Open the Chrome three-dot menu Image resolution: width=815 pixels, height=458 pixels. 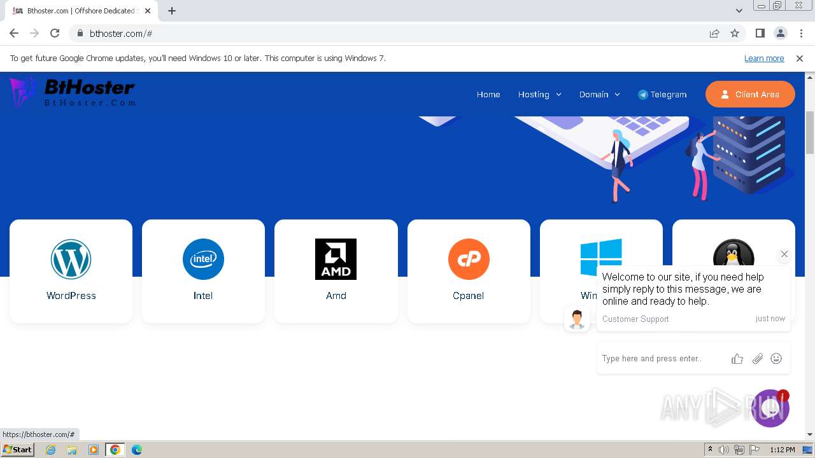tap(800, 33)
